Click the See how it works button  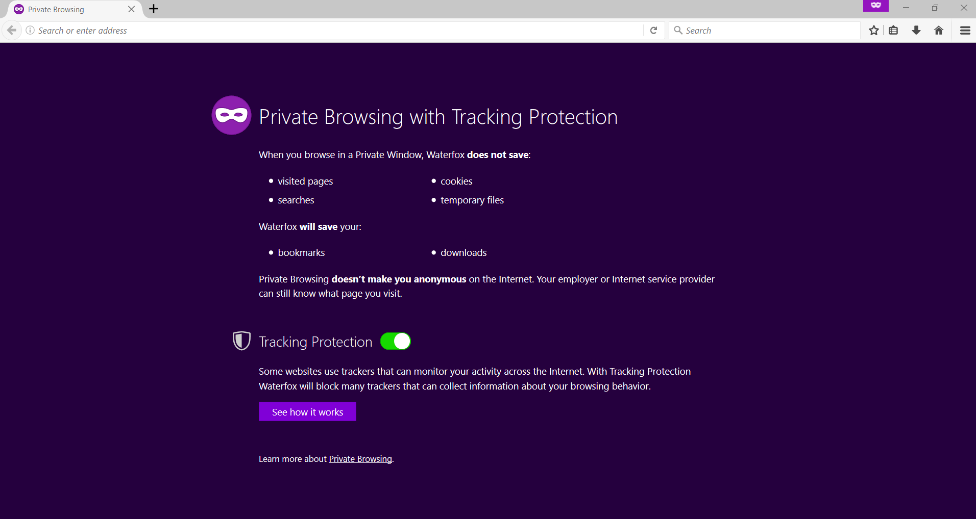[307, 411]
